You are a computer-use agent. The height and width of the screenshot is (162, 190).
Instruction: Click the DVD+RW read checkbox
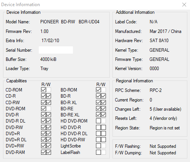[43, 146]
